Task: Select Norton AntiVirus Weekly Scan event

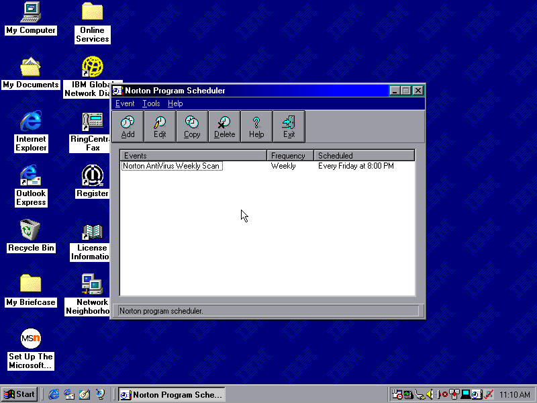Action: (172, 166)
